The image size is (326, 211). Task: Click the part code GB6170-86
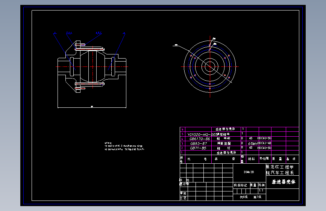tap(200, 139)
